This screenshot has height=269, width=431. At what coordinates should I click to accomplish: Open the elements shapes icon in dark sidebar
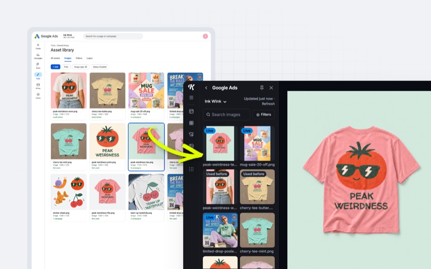tap(191, 123)
